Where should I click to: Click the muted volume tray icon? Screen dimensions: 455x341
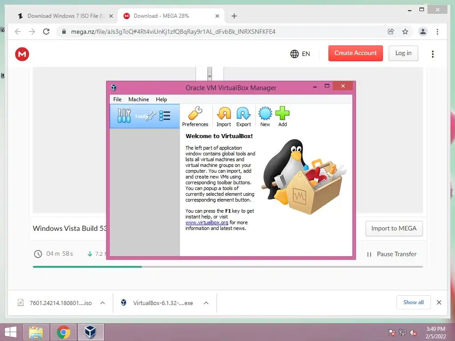(x=413, y=333)
